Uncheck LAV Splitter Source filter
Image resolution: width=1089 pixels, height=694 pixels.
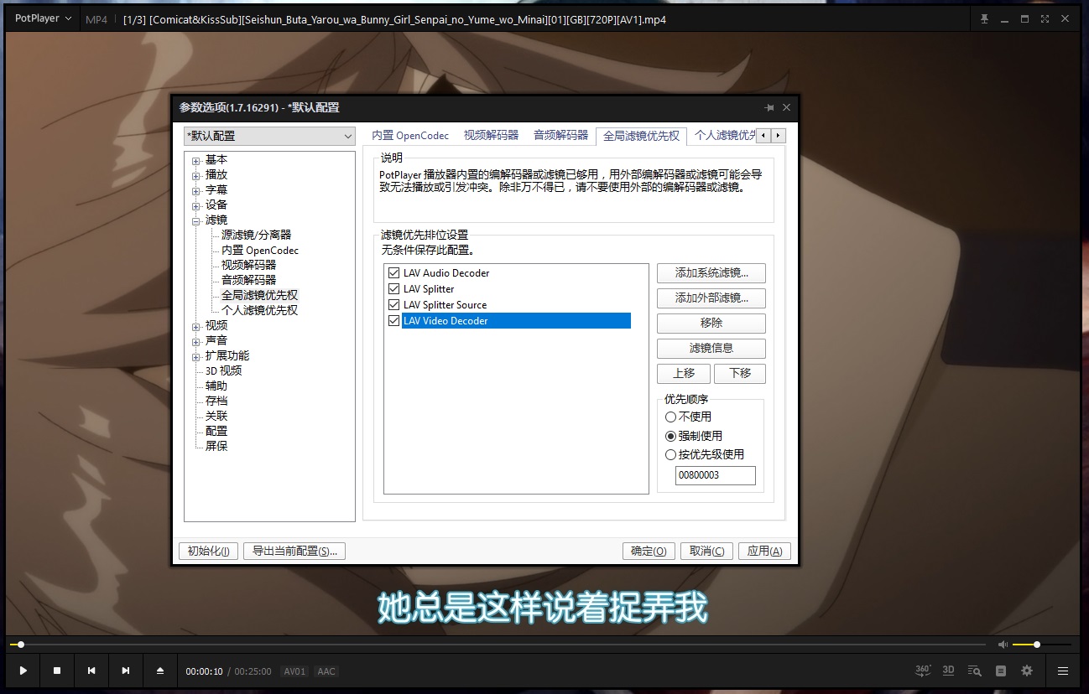point(393,305)
